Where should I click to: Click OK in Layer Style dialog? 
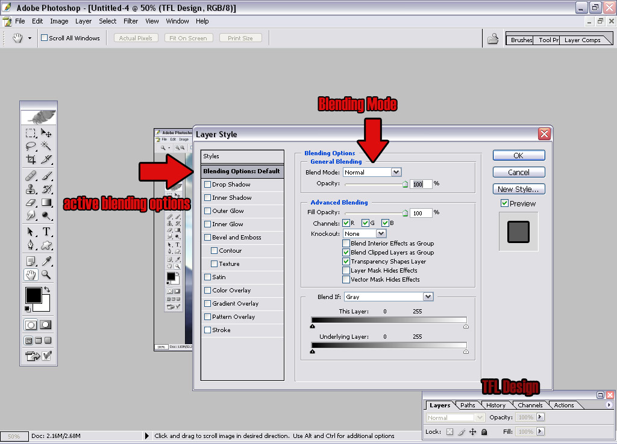519,156
